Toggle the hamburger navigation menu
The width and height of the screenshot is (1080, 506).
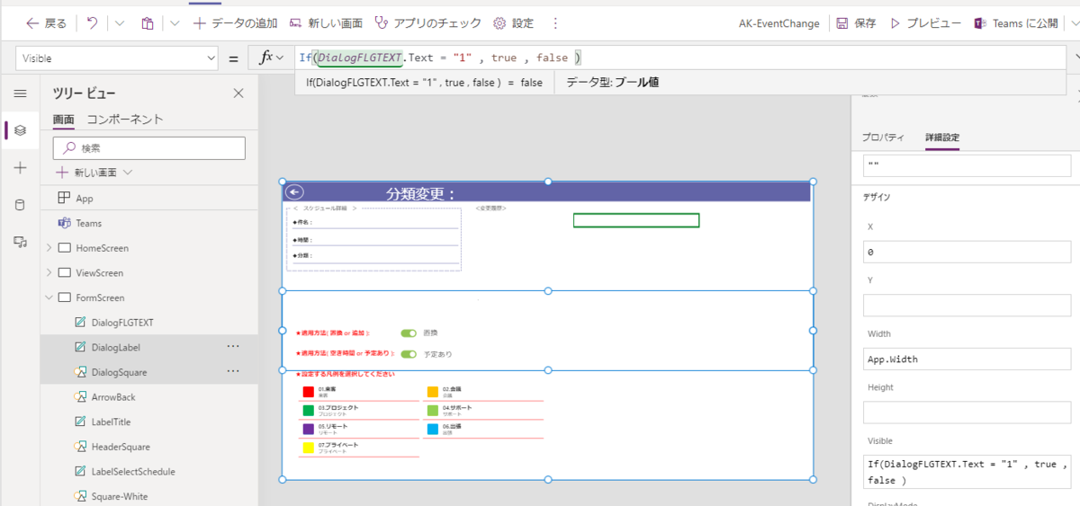coord(20,93)
